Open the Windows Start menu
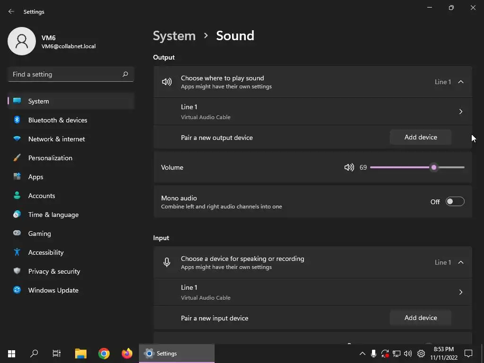 click(x=11, y=354)
